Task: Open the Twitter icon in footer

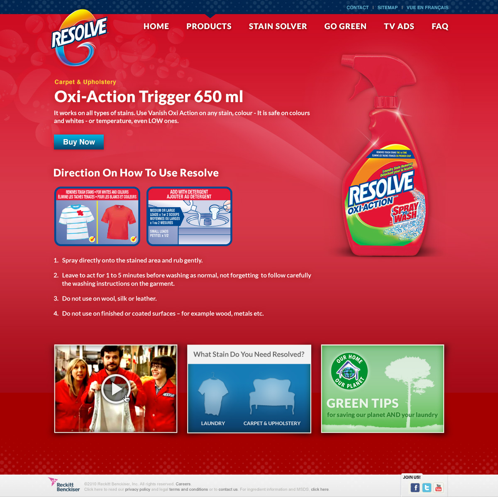Action: 427,487
